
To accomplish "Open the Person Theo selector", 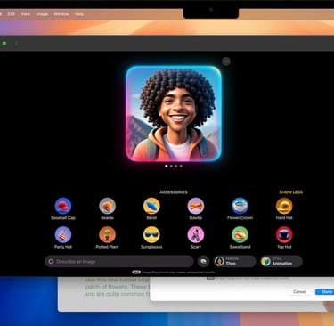I will click(x=234, y=261).
